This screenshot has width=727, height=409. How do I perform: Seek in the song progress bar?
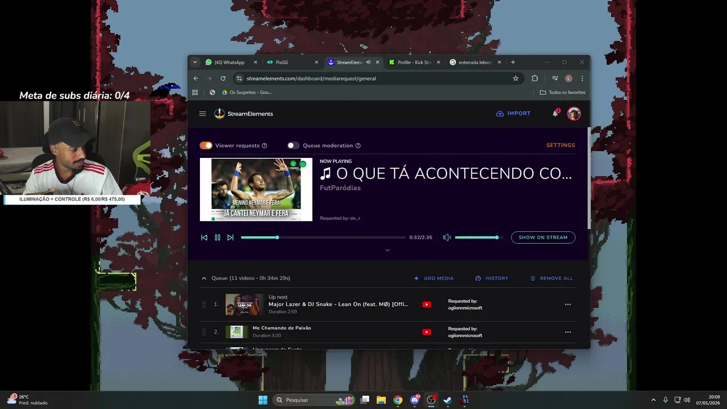pyautogui.click(x=323, y=237)
